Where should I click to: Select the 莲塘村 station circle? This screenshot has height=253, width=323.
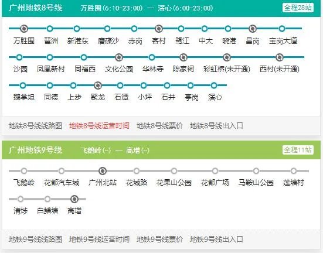(294, 171)
